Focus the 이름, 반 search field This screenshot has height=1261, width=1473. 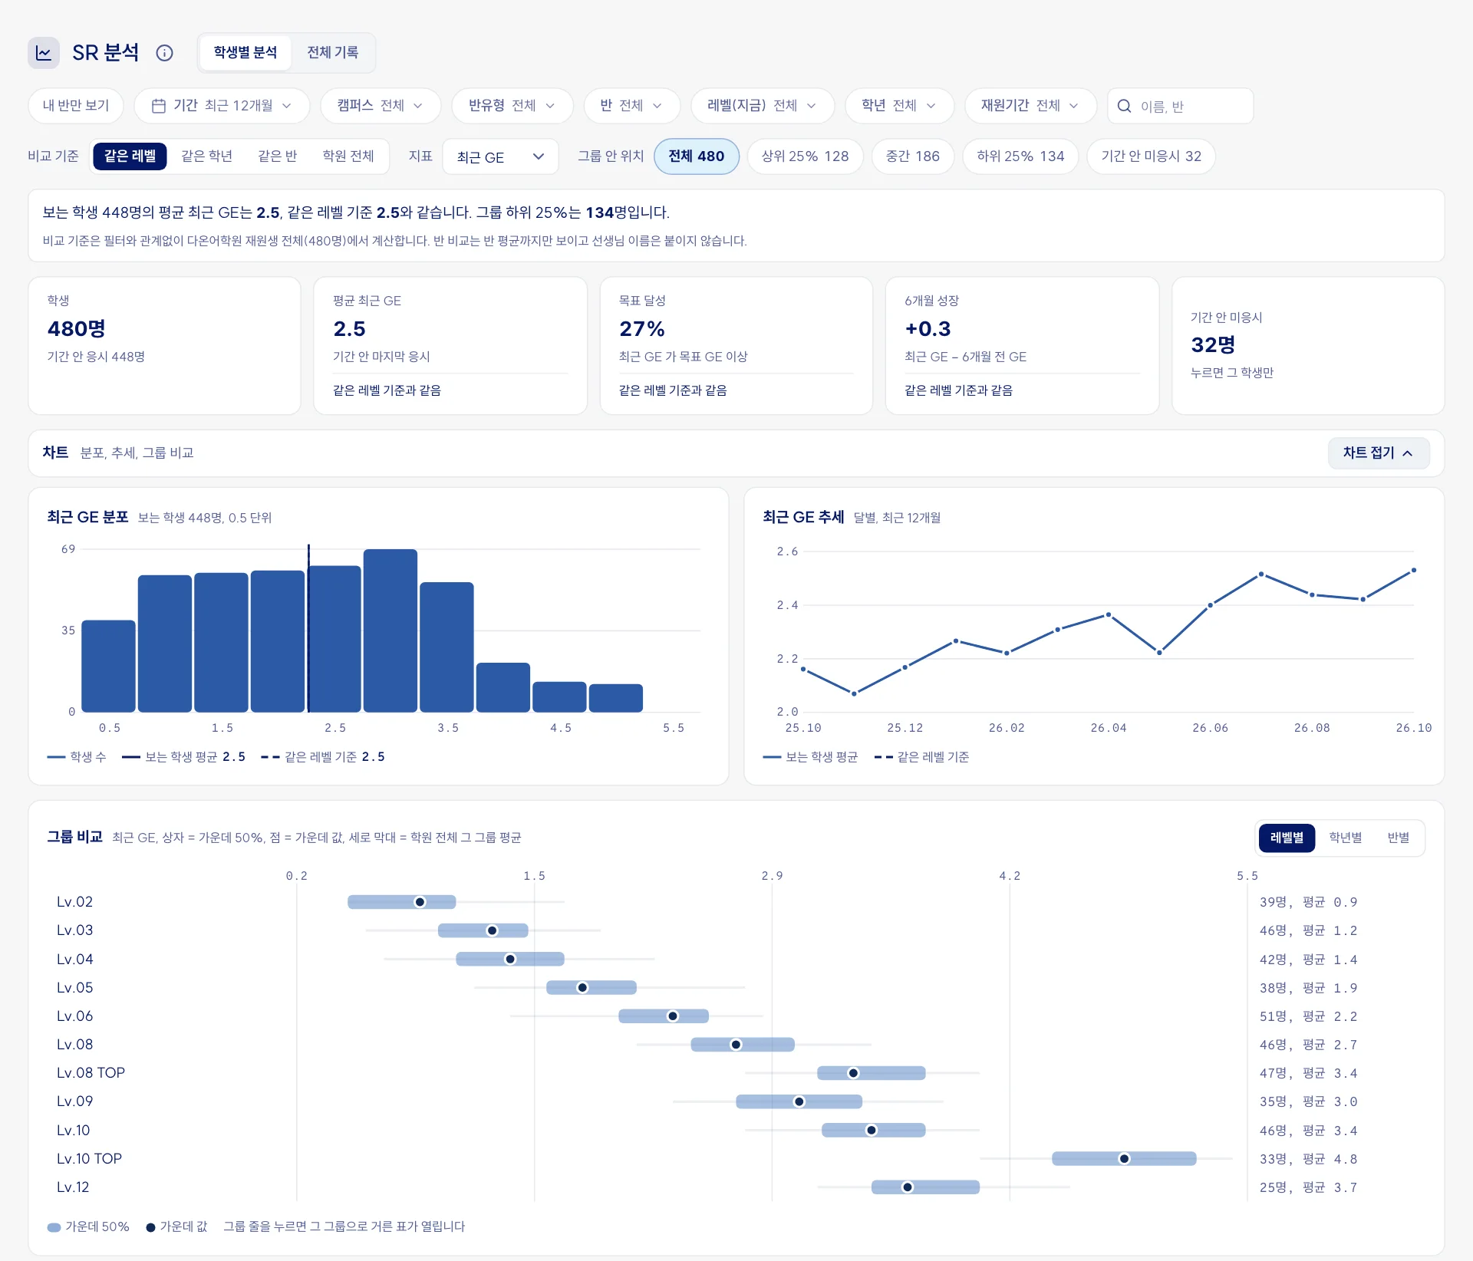(1180, 106)
